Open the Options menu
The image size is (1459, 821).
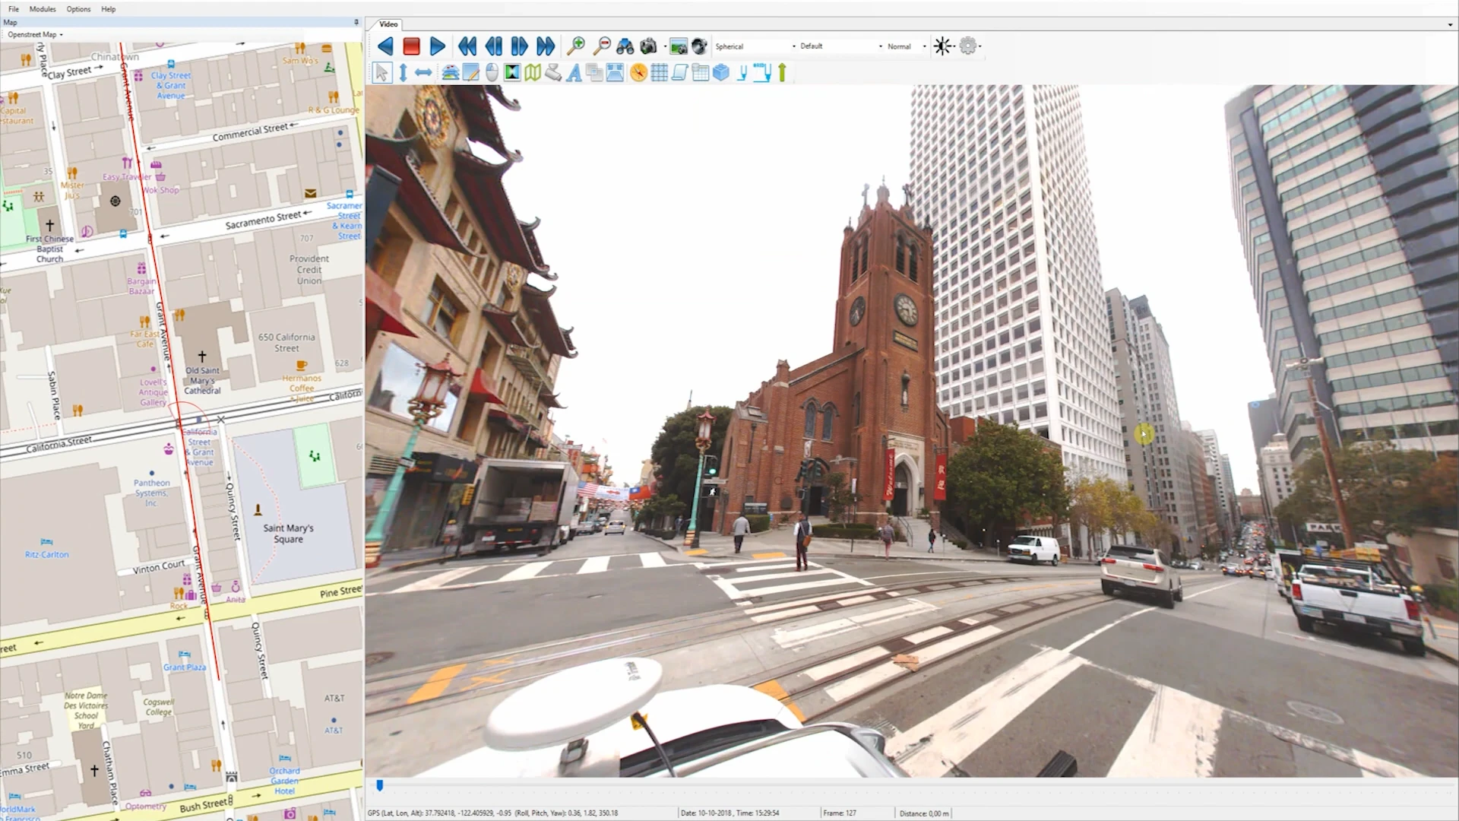click(78, 9)
